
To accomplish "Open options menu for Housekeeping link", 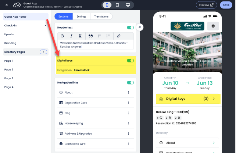I will pyautogui.click(x=129, y=123).
